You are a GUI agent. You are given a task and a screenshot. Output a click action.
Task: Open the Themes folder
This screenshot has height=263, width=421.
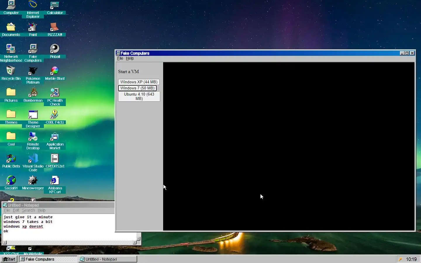click(x=11, y=117)
